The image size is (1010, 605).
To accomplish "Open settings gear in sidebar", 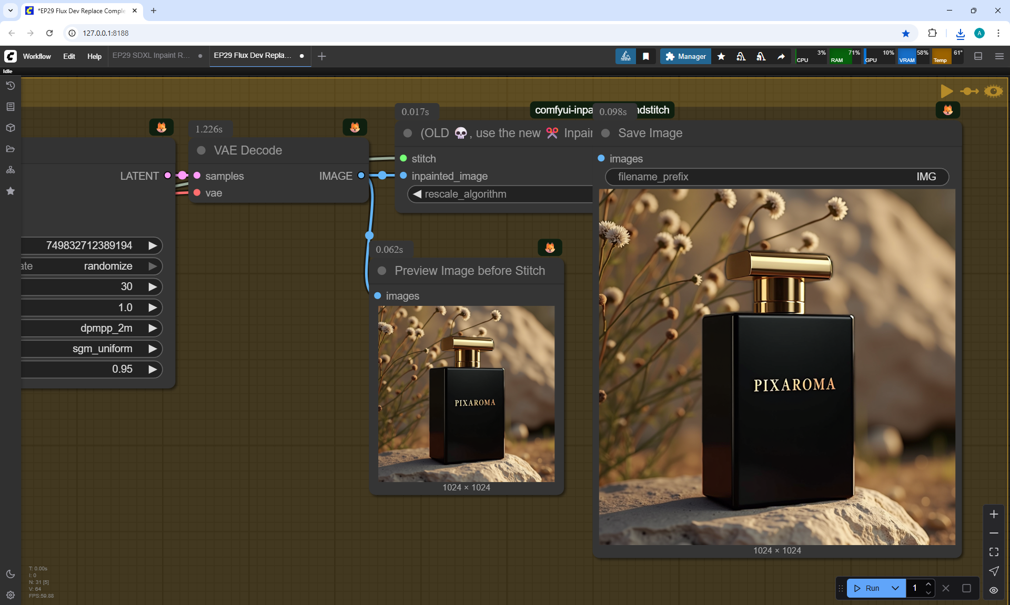I will point(10,595).
